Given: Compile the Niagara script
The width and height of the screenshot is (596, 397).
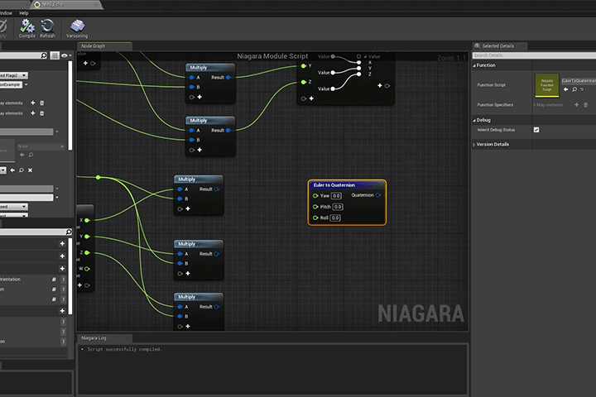Looking at the screenshot, I should (27, 29).
